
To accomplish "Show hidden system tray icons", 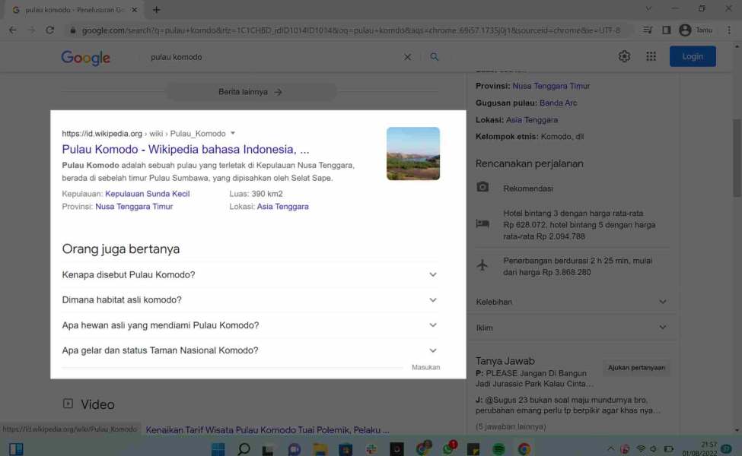I will coord(611,449).
